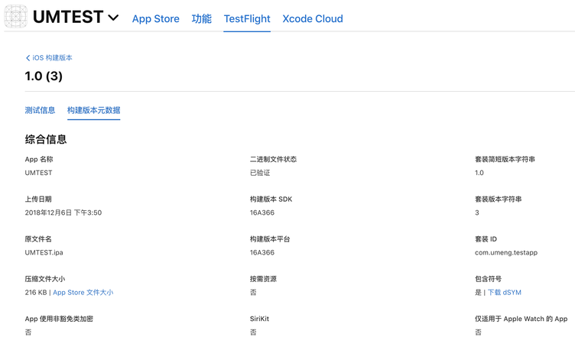
Task: Select the 否 value under 按需资源
Action: [x=253, y=293]
